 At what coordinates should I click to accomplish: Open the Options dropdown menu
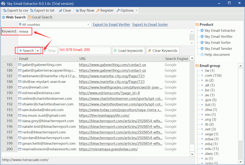click(127, 10)
